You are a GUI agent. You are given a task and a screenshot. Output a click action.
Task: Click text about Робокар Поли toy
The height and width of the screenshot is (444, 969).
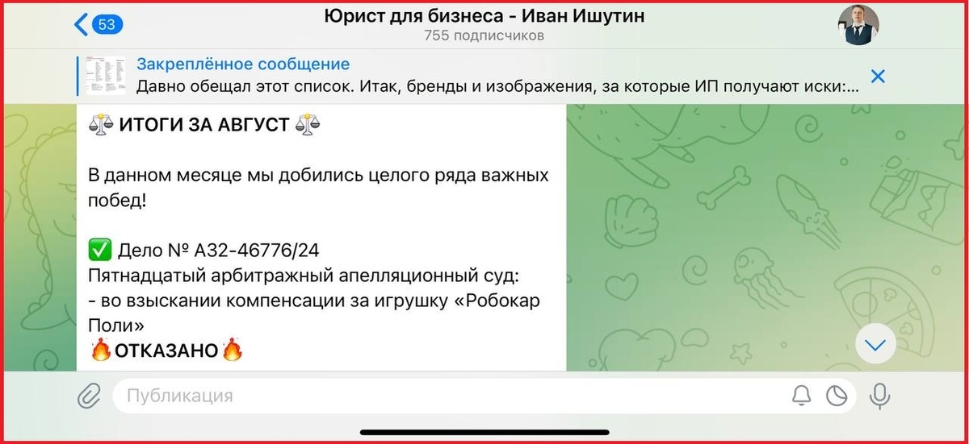click(313, 313)
